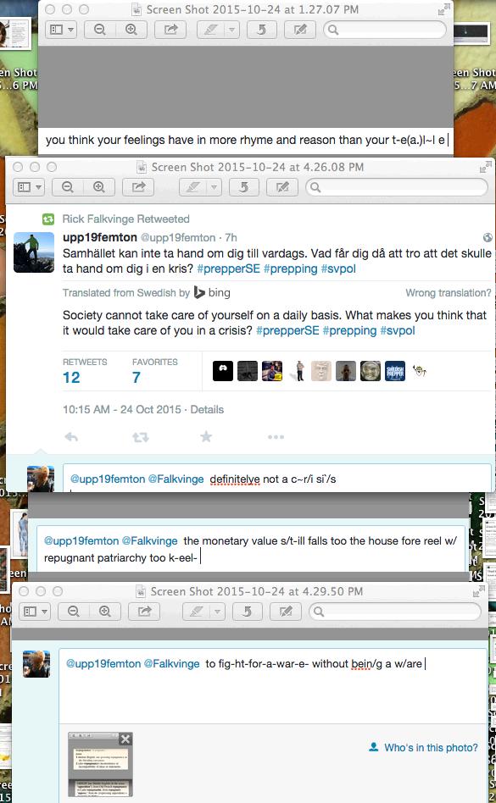Zoom in within the 1.27.07 PM Preview window
The height and width of the screenshot is (803, 496).
pos(131,30)
